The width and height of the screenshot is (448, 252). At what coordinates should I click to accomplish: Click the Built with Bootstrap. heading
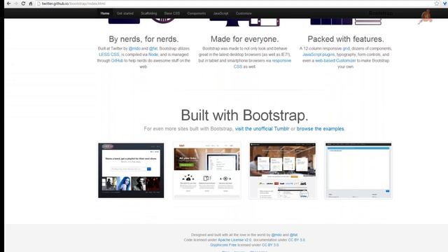[244, 115]
